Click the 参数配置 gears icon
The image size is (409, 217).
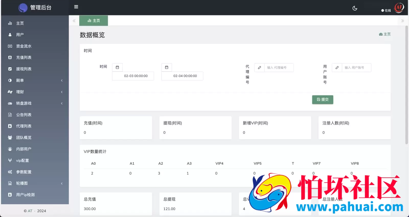pos(10,172)
